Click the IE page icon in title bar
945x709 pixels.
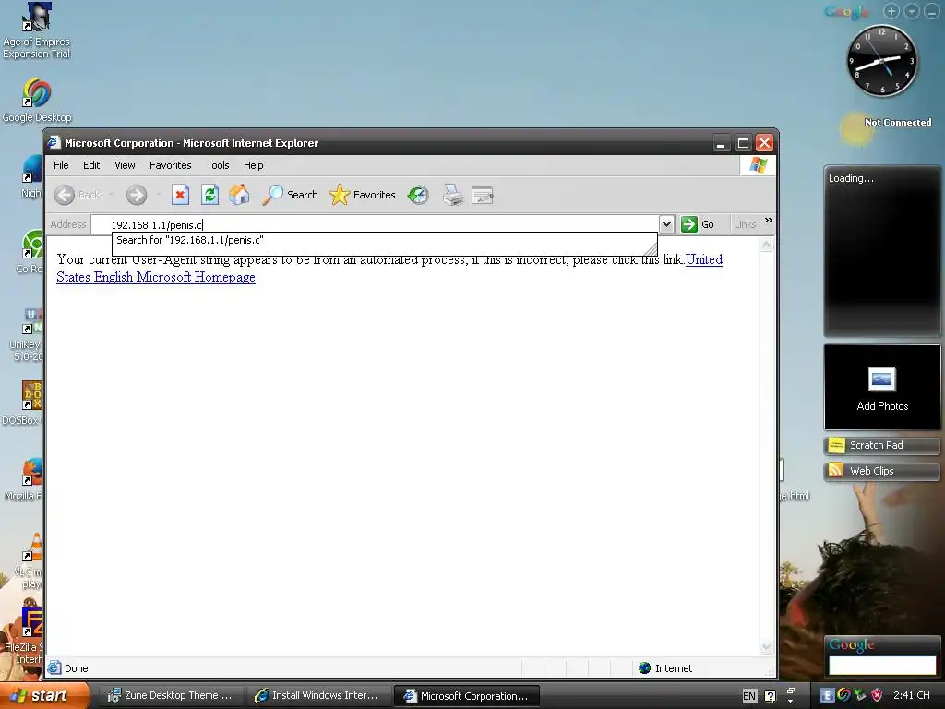54,142
